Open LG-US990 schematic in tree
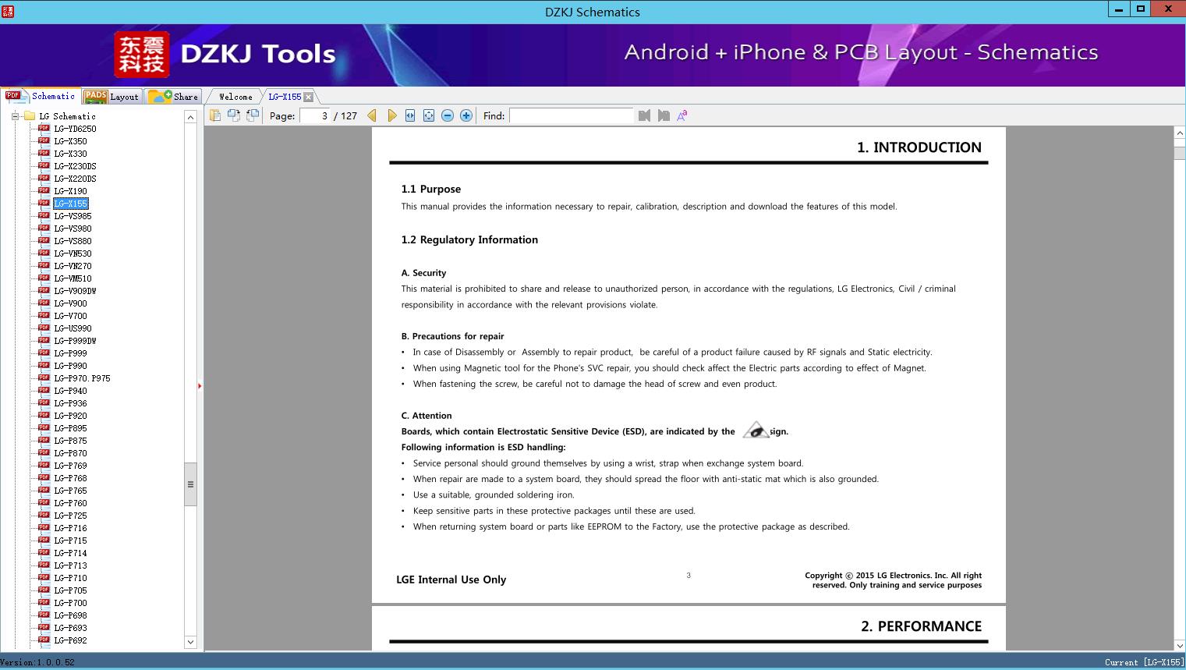The image size is (1186, 670). click(73, 328)
